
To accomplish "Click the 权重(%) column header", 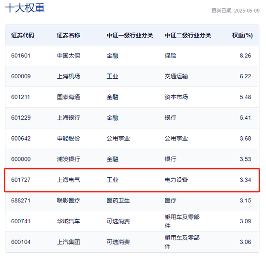I will [x=242, y=35].
